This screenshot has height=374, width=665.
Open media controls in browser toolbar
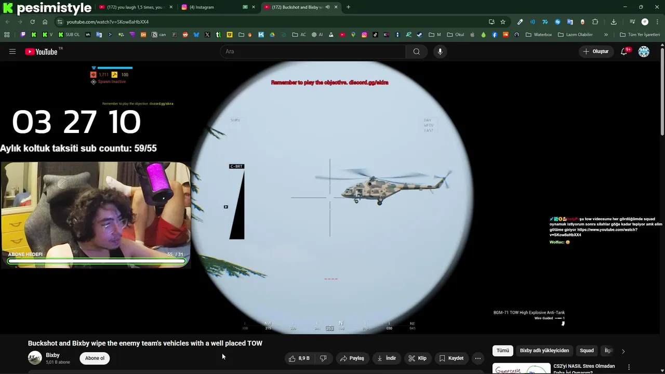coord(632,22)
